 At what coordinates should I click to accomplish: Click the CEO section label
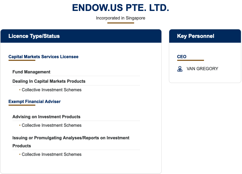click(x=182, y=57)
